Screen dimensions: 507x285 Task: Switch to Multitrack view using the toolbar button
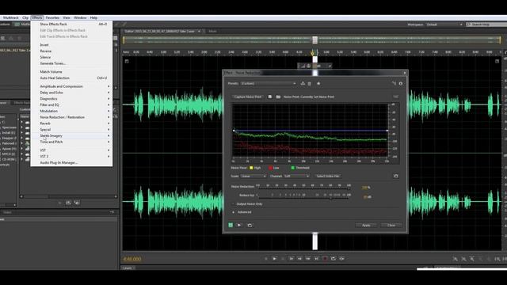(x=22, y=25)
